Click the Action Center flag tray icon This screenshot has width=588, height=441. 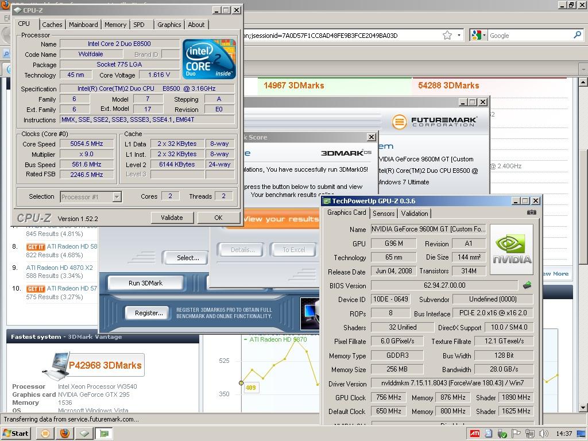pyautogui.click(x=516, y=434)
